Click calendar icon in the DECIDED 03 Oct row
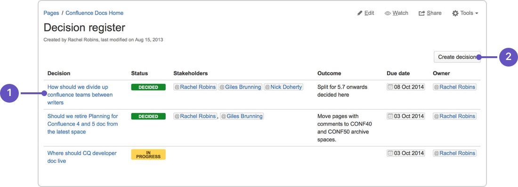Image resolution: width=518 pixels, height=187 pixels. [x=390, y=116]
